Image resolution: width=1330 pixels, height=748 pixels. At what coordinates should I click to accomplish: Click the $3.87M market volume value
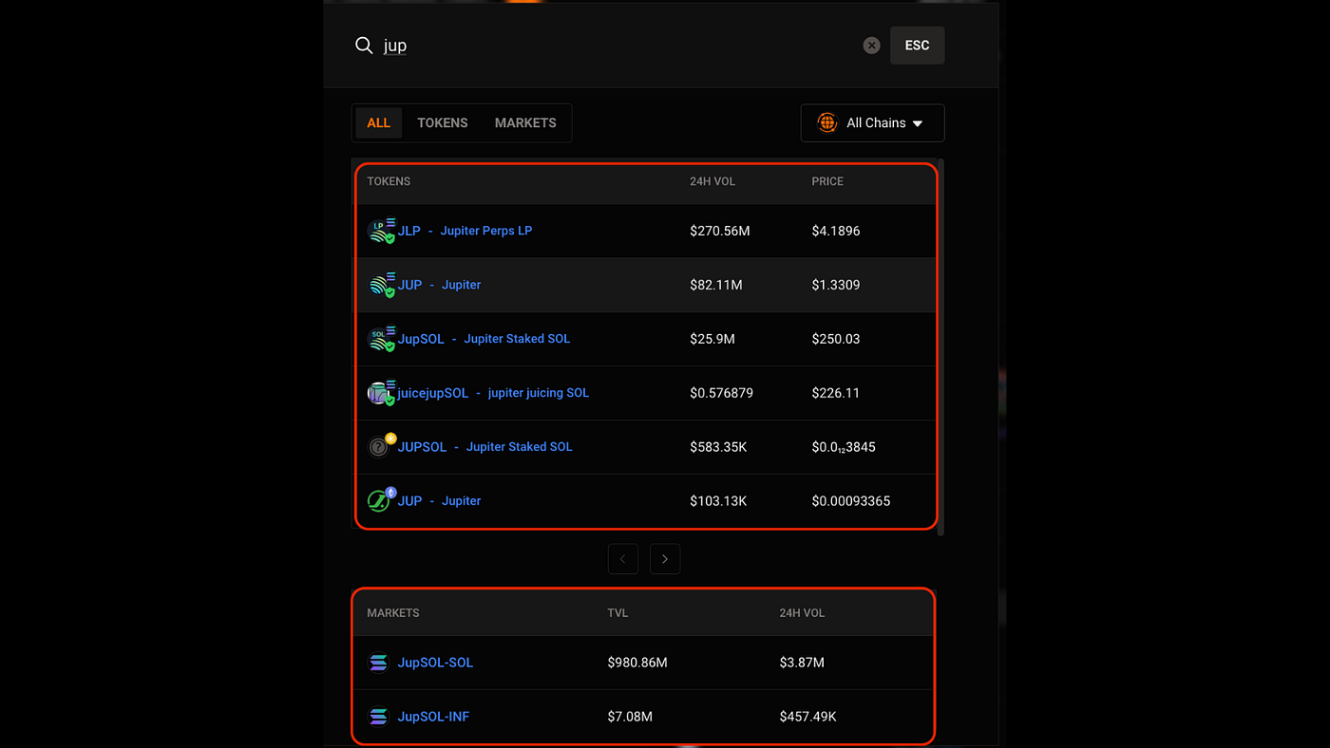pyautogui.click(x=802, y=663)
